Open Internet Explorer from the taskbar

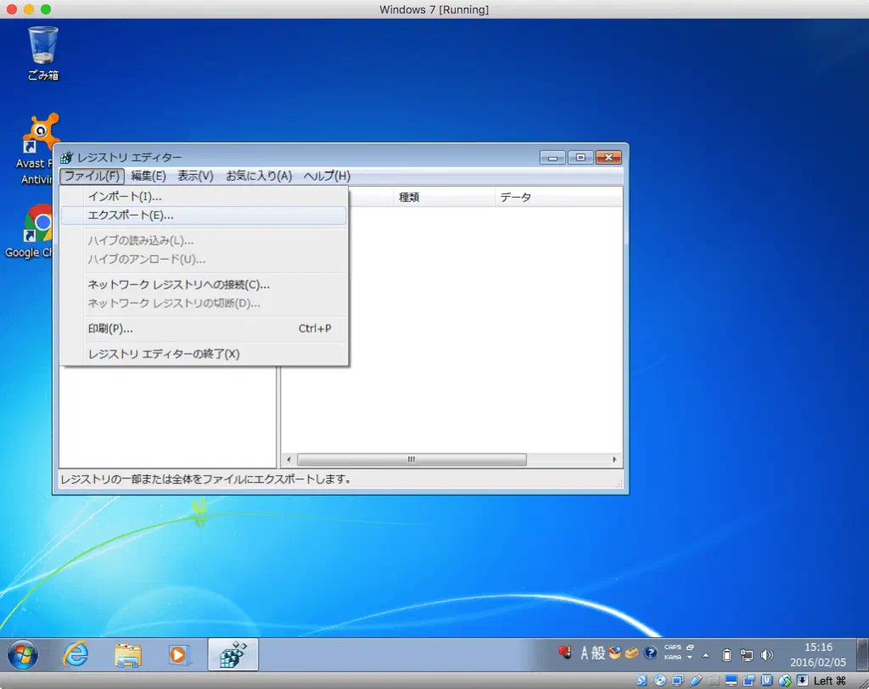(76, 654)
